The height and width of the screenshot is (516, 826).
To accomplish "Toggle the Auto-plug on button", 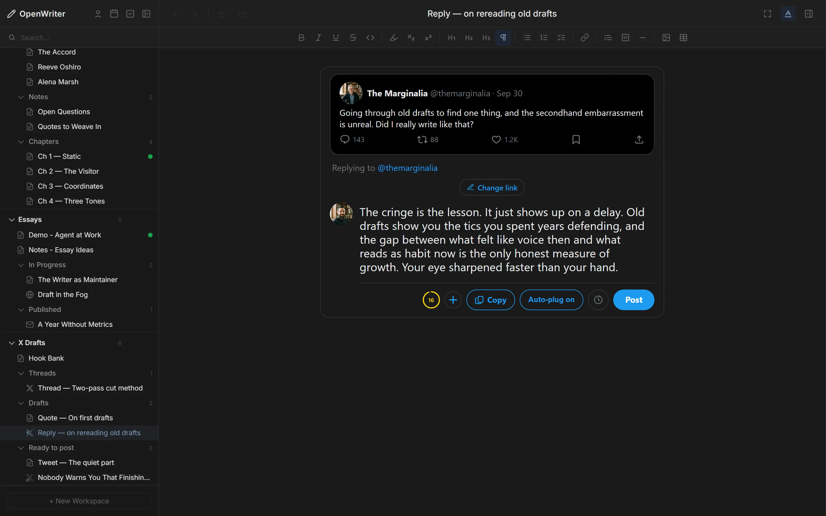I will tap(551, 300).
